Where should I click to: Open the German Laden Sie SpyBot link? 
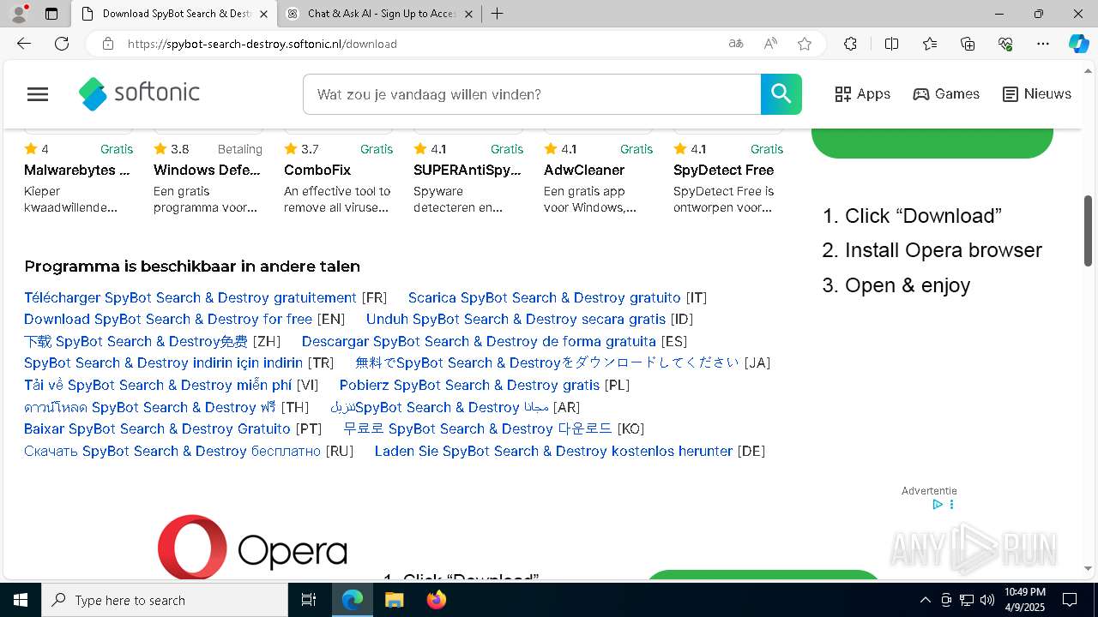553,451
